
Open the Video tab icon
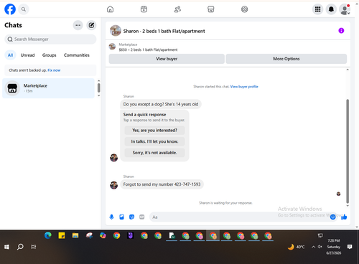pos(144,9)
